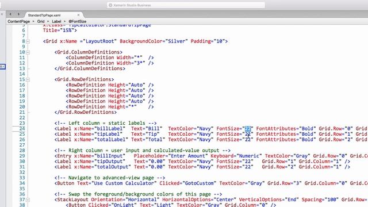This screenshot has width=368, height=207.
Task: Select the StandardTipPage.xaml tab
Action: [x=44, y=15]
